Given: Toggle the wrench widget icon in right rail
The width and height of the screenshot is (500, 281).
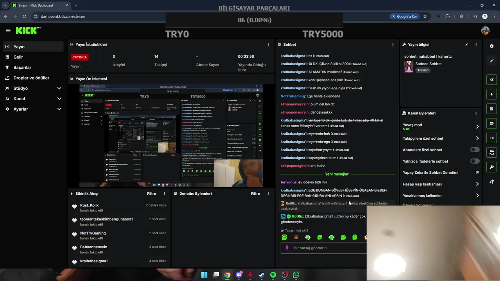Looking at the screenshot, I should [491, 167].
